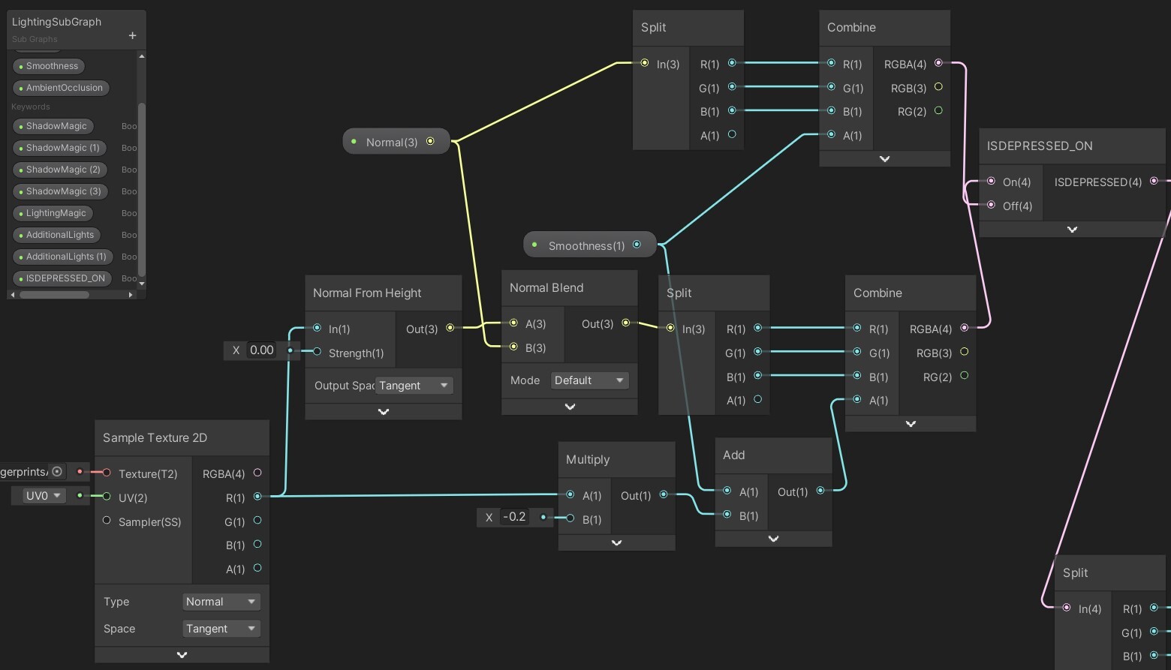Click the On(4) port on ISDEPRESSED_ON node
The image size is (1171, 670).
tap(991, 182)
